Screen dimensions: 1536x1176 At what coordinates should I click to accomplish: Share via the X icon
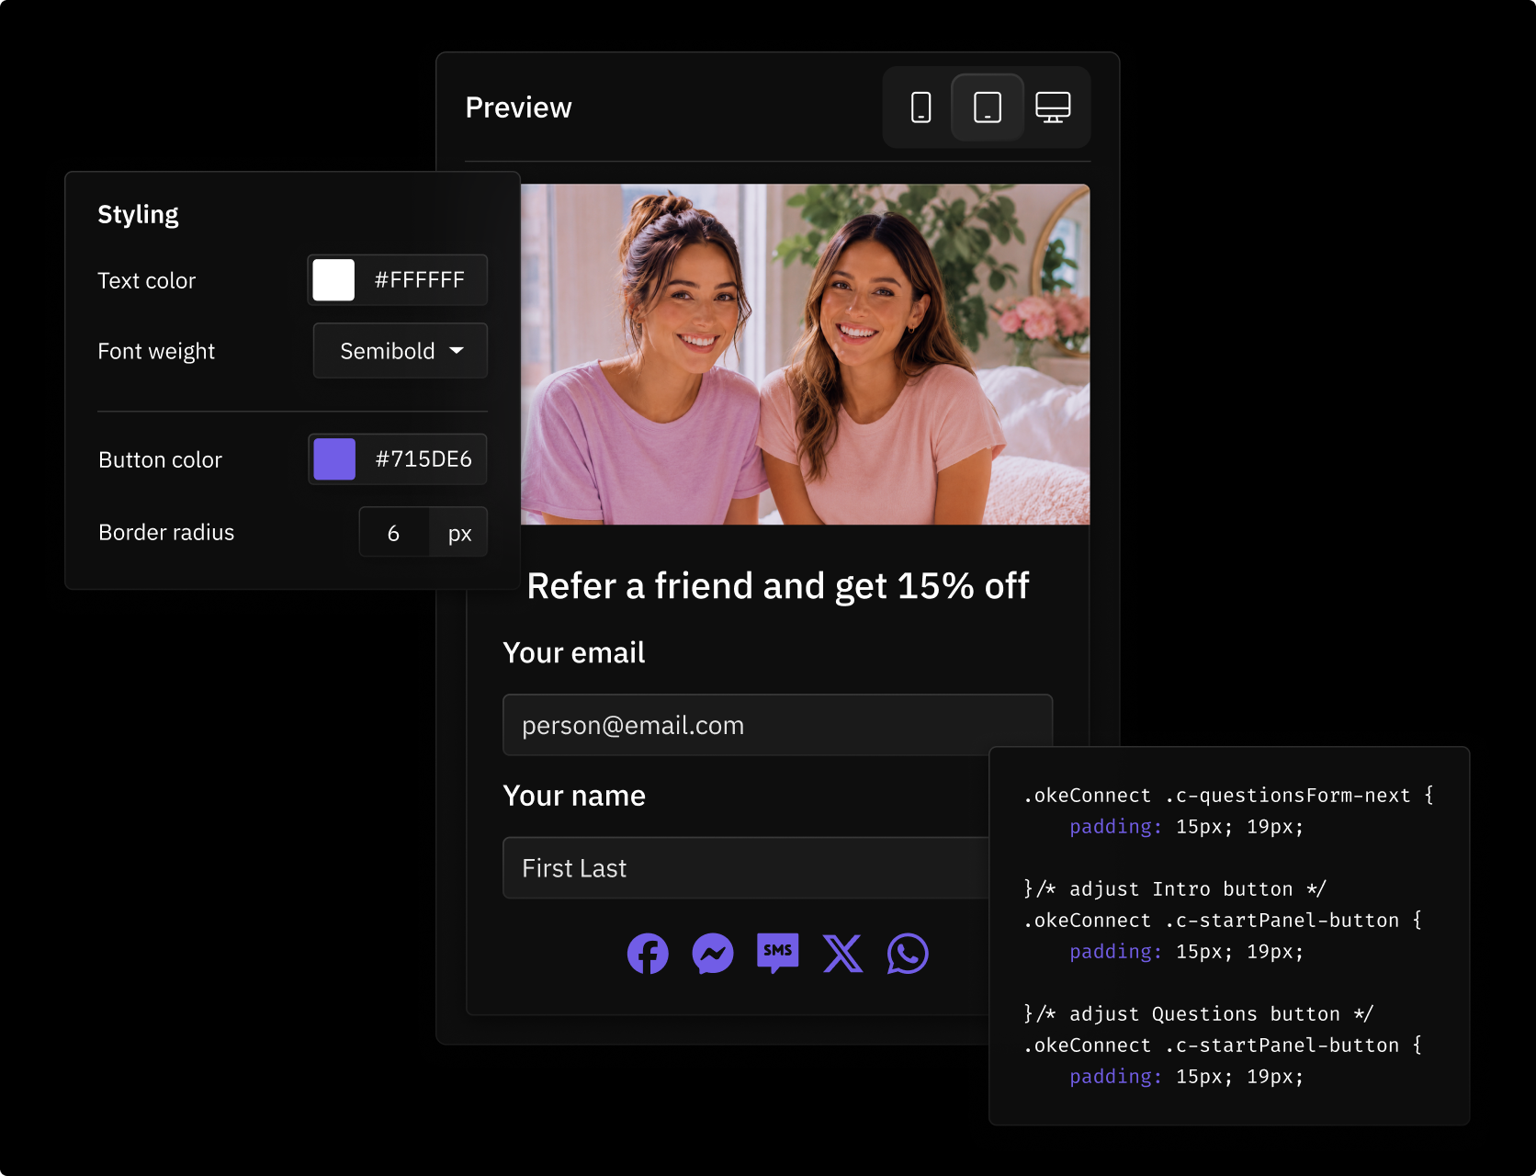pos(842,954)
